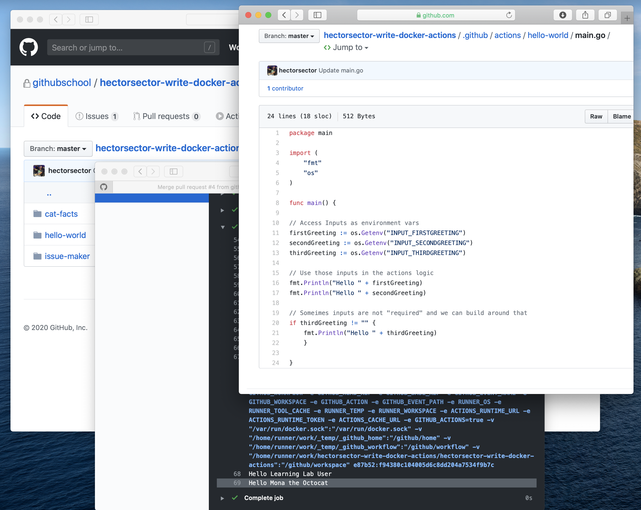The height and width of the screenshot is (510, 641).
Task: Show the tab overview in Safari
Action: pos(608,15)
